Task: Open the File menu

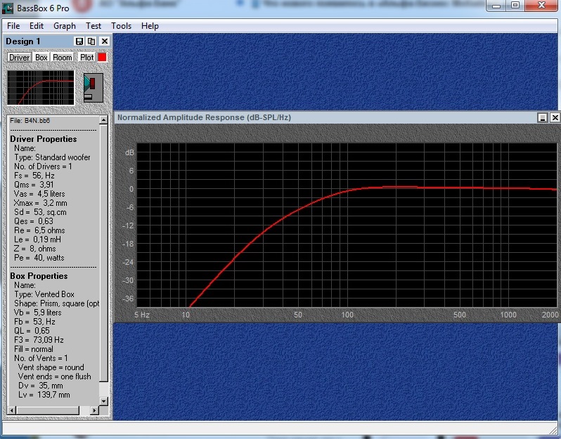Action: tap(13, 26)
